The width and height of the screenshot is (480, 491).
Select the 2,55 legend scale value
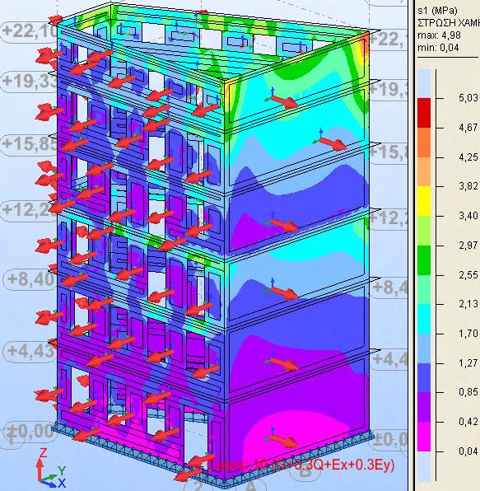point(468,274)
